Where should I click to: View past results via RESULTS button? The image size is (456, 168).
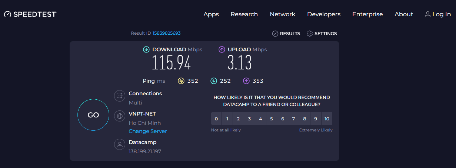286,34
